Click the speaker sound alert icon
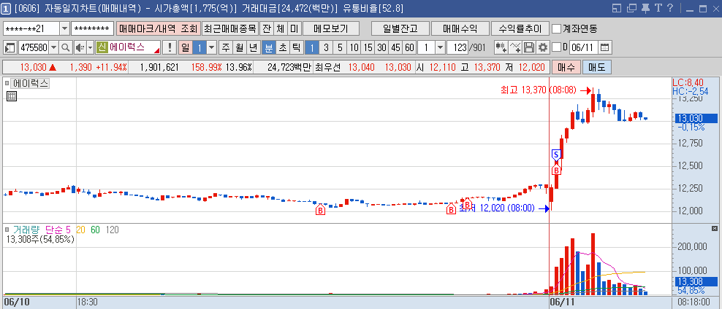This screenshot has height=309, width=722. (79, 47)
